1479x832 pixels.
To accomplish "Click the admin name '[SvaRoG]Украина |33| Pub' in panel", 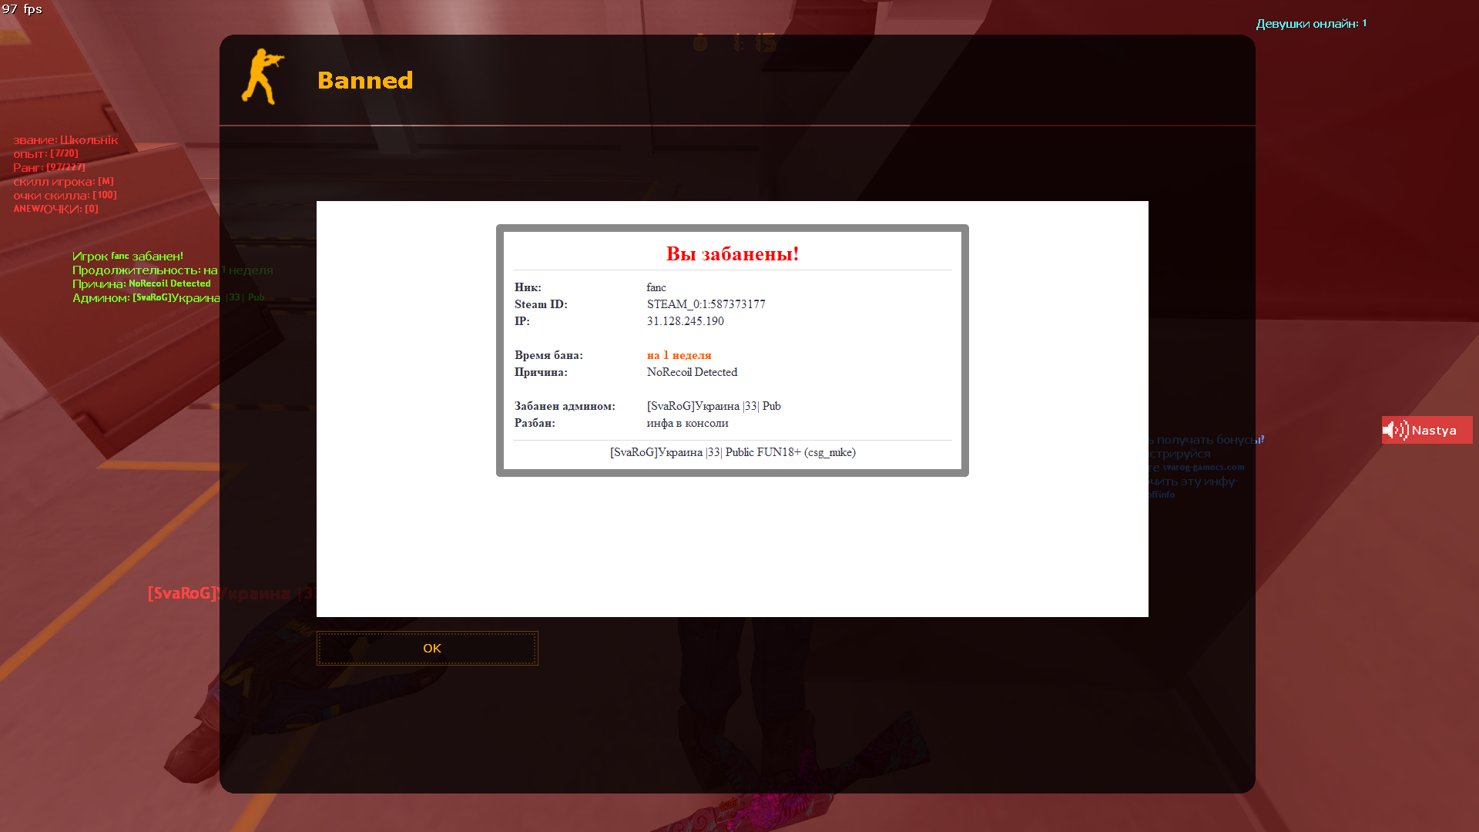I will pyautogui.click(x=713, y=406).
